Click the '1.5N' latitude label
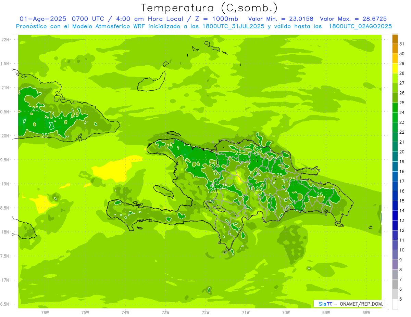This screenshot has height=317, width=411. tap(5, 64)
